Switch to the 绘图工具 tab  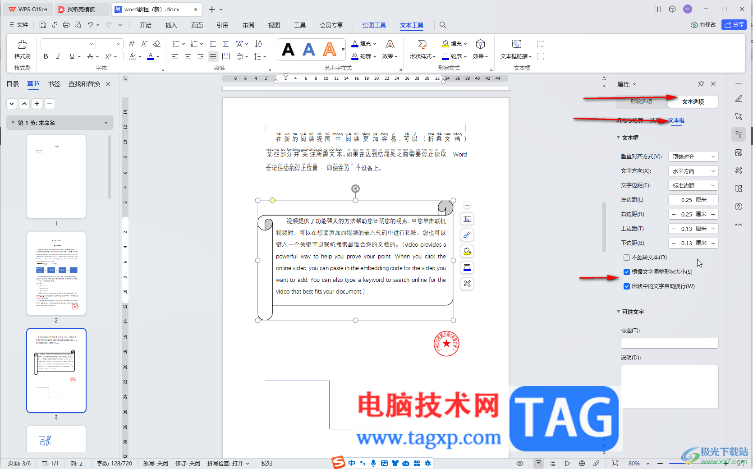374,25
